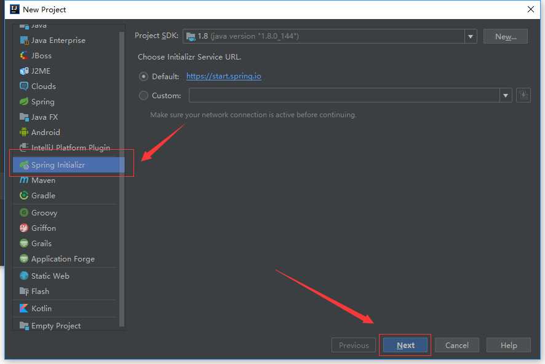545x364 pixels.
Task: Select the "Java Enterprise" list entry text
Action: pos(58,41)
